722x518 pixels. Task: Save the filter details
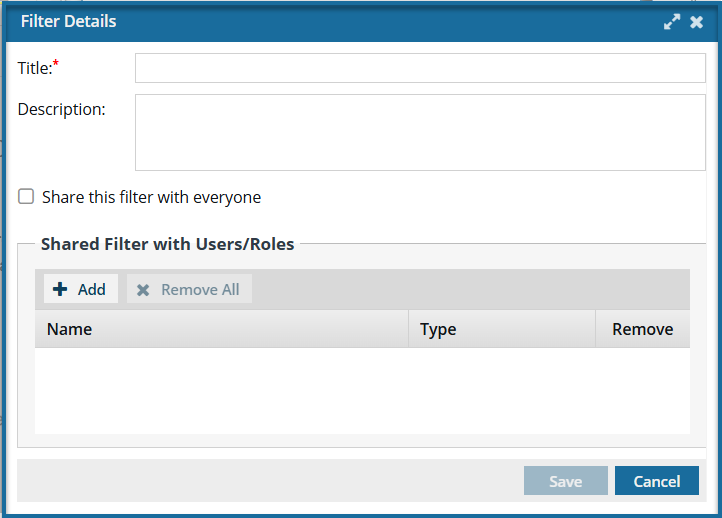pos(566,481)
